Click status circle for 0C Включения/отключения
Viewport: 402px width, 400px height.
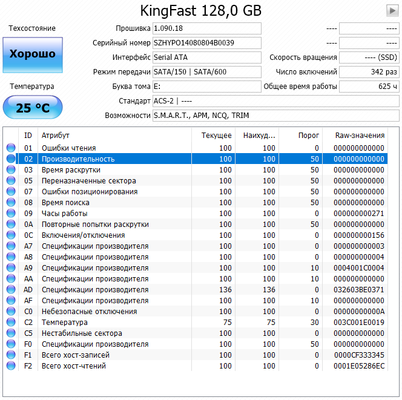[x=11, y=235]
